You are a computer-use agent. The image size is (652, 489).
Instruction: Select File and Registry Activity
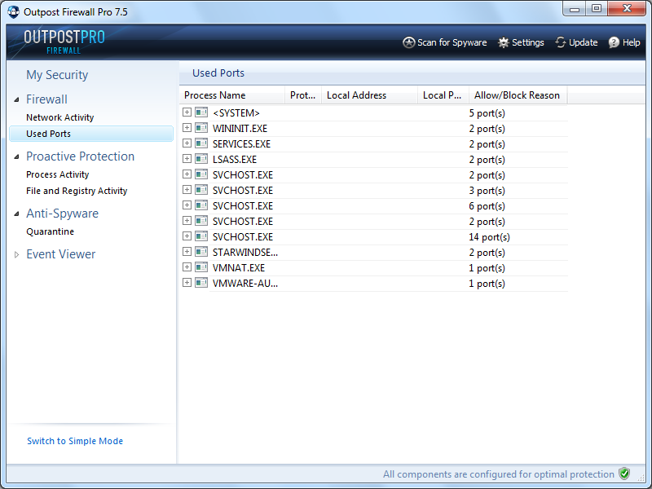point(77,191)
